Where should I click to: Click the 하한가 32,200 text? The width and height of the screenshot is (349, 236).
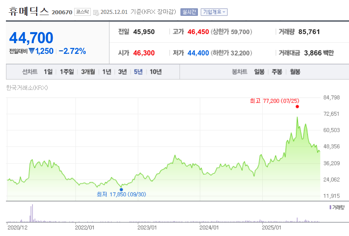point(232,53)
